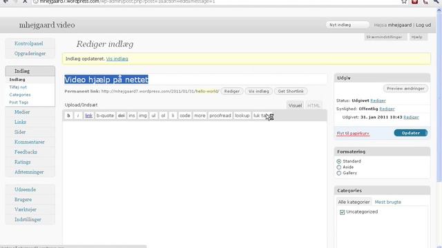Click the italic 'i' editor button
Viewport: 442px width, 248px height.
(78, 116)
